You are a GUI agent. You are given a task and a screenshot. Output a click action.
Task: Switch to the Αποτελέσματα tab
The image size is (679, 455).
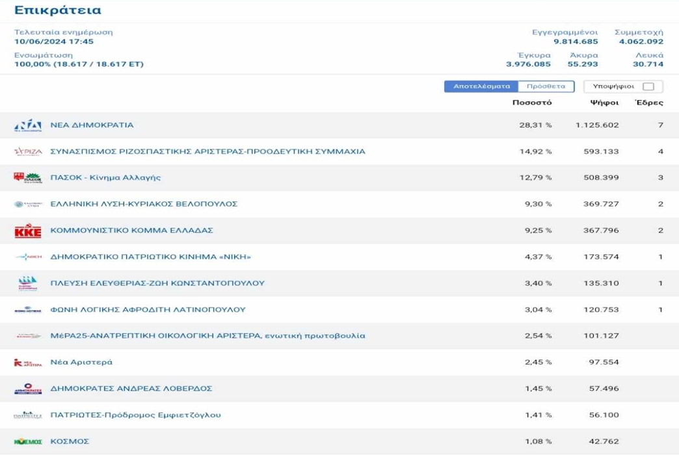481,86
